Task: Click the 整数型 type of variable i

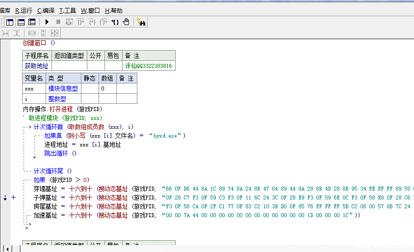Action: coord(57,99)
